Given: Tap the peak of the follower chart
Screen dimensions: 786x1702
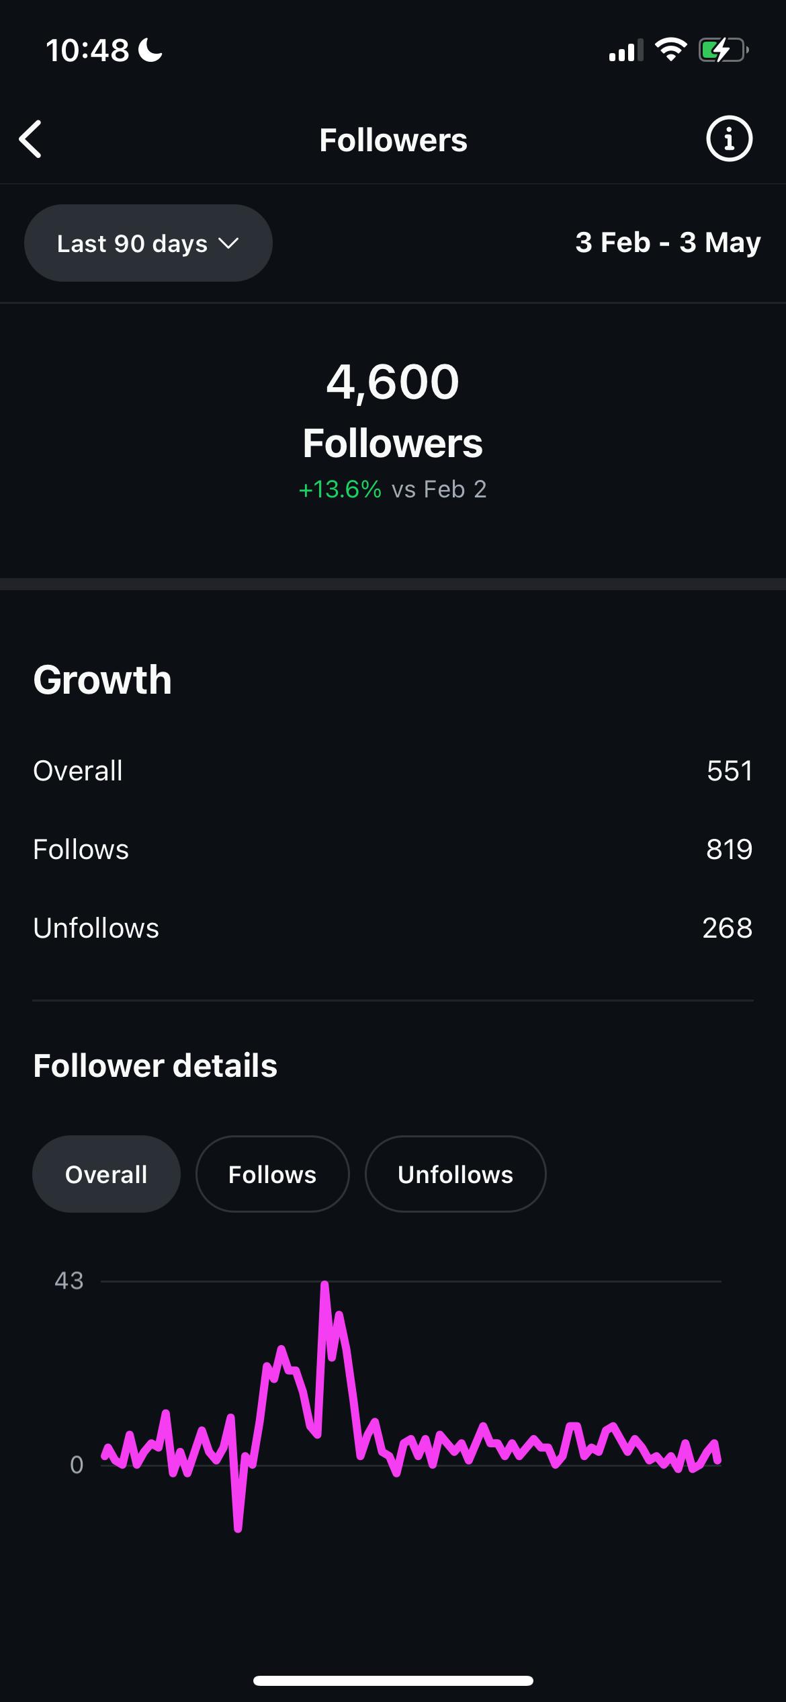Looking at the screenshot, I should point(324,1285).
